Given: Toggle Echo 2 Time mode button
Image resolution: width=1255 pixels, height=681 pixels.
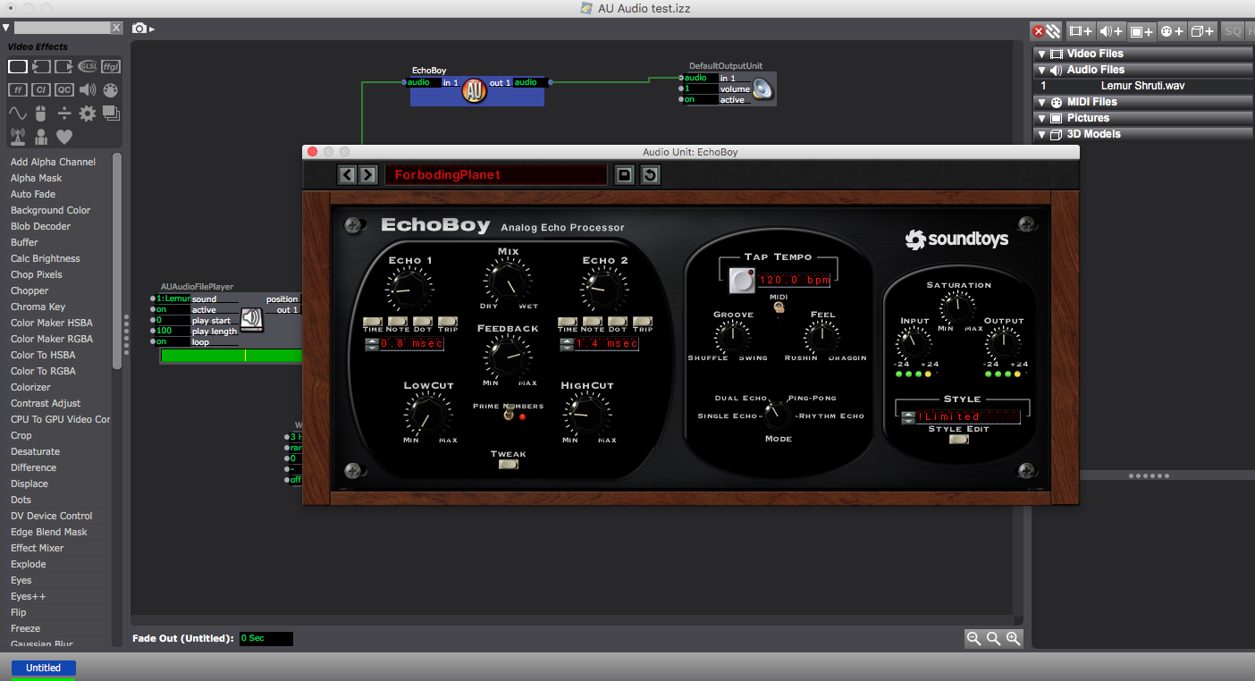Looking at the screenshot, I should [568, 322].
